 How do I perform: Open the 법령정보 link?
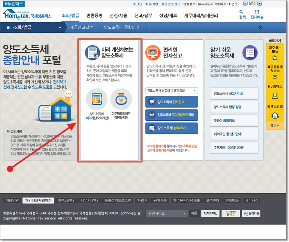click(x=189, y=4)
